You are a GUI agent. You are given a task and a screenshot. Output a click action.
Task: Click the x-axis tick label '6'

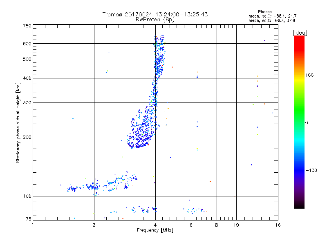click(191, 225)
